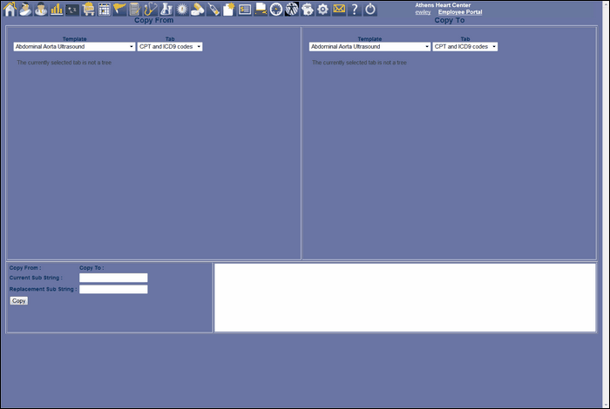The height and width of the screenshot is (409, 610).
Task: Click the question mark help icon
Action: coord(355,9)
